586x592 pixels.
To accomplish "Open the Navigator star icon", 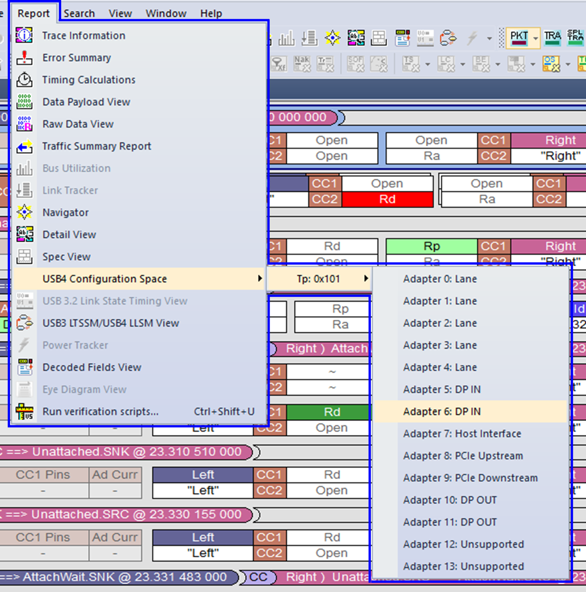I will coord(24,212).
